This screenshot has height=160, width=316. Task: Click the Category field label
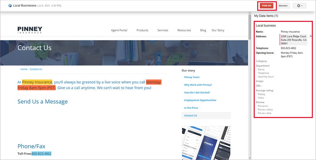tap(261, 61)
